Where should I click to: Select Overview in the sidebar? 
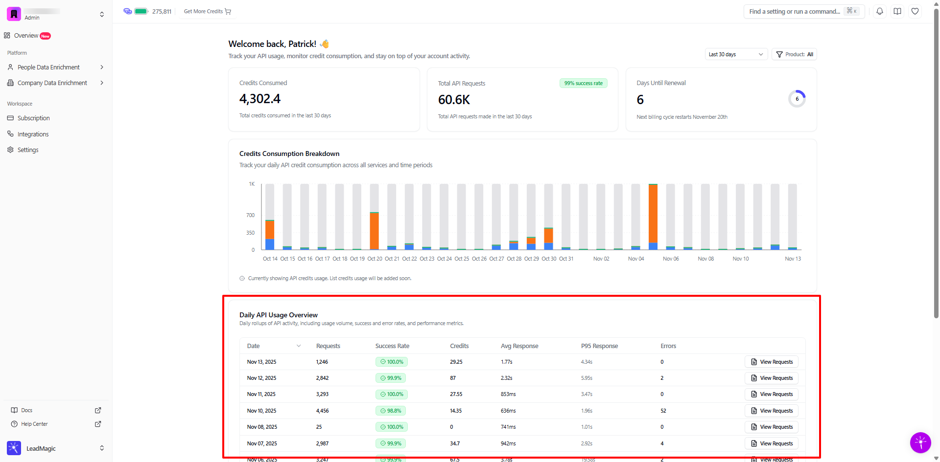pyautogui.click(x=26, y=36)
